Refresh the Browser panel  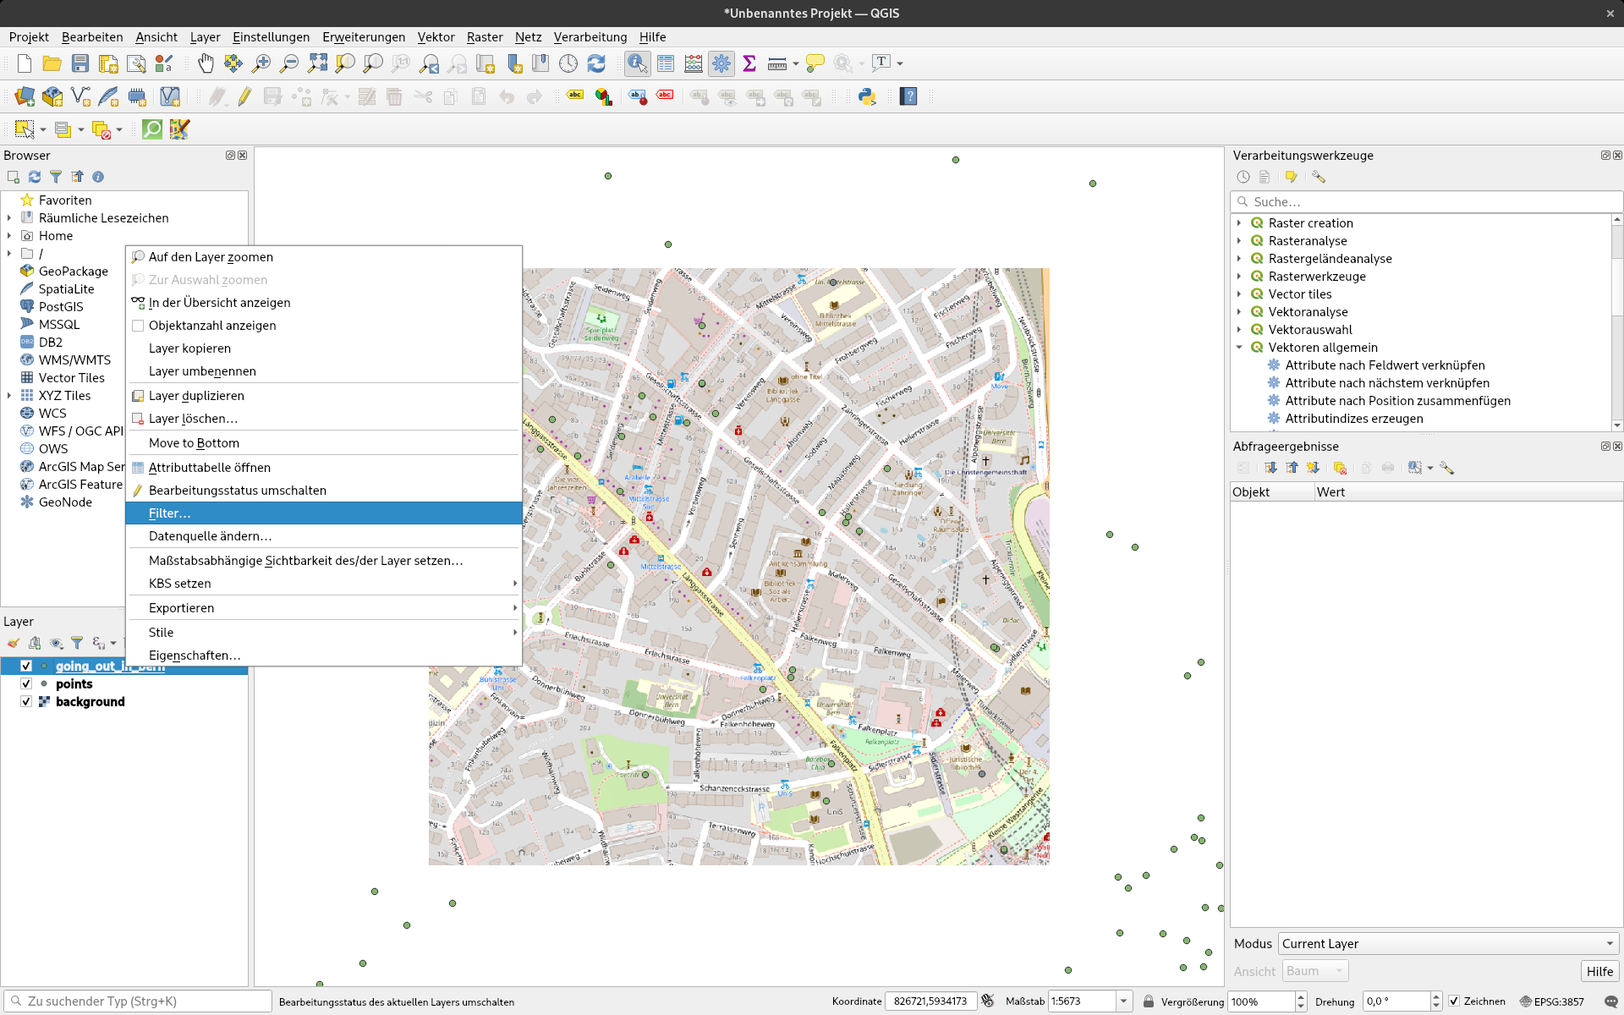pyautogui.click(x=35, y=177)
